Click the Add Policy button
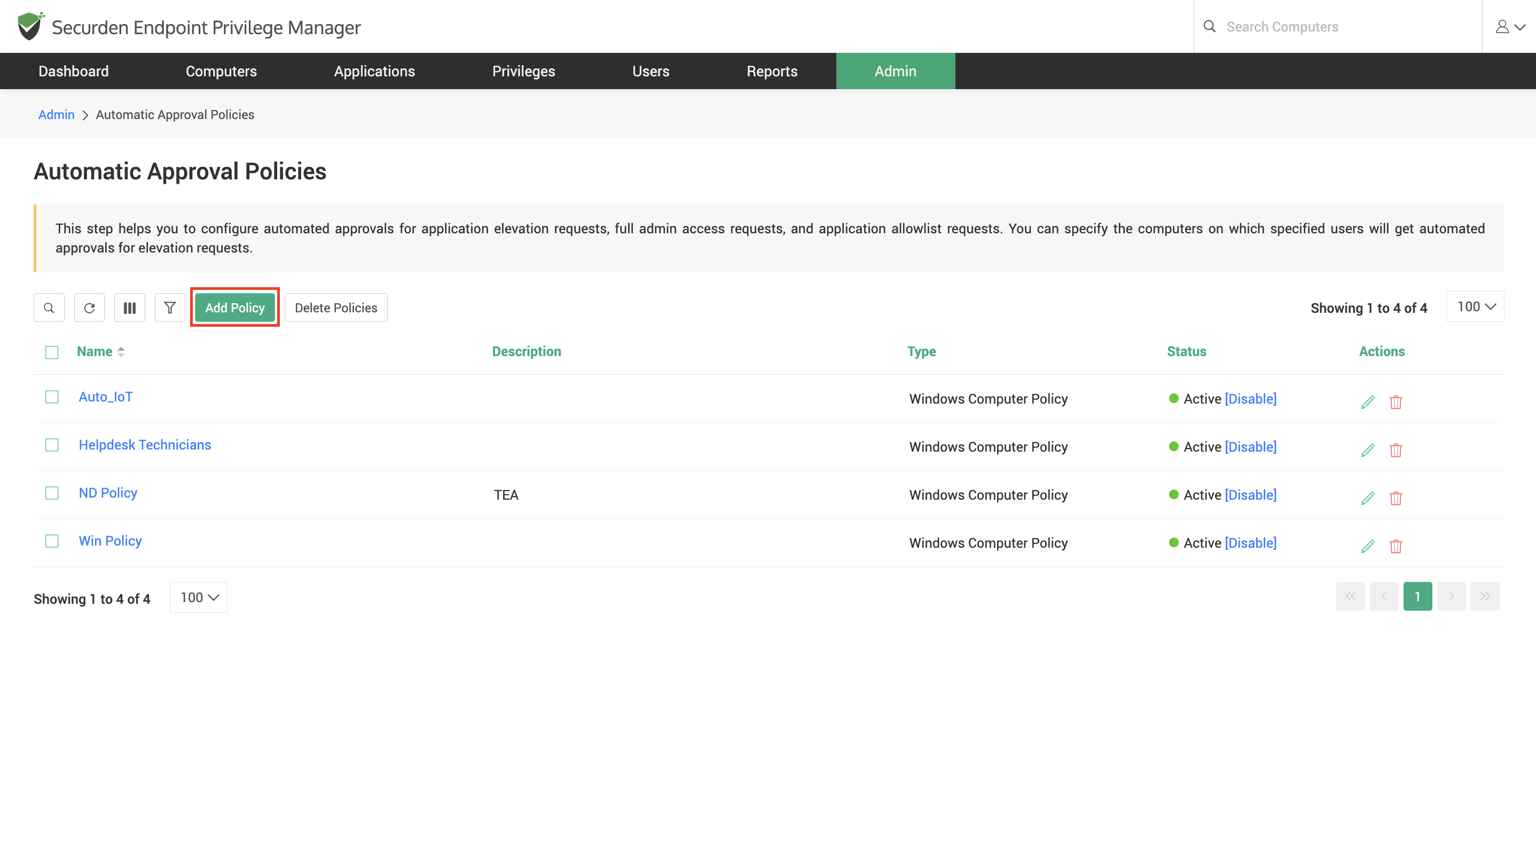 tap(235, 308)
